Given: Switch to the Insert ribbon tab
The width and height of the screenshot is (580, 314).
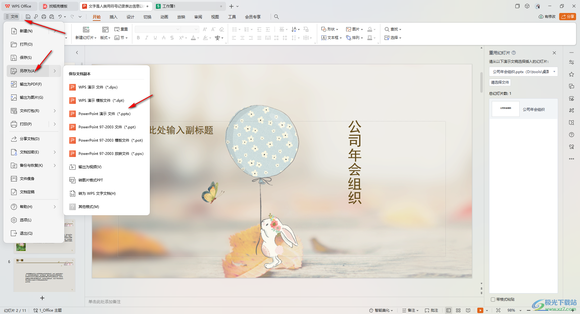Looking at the screenshot, I should click(x=113, y=17).
